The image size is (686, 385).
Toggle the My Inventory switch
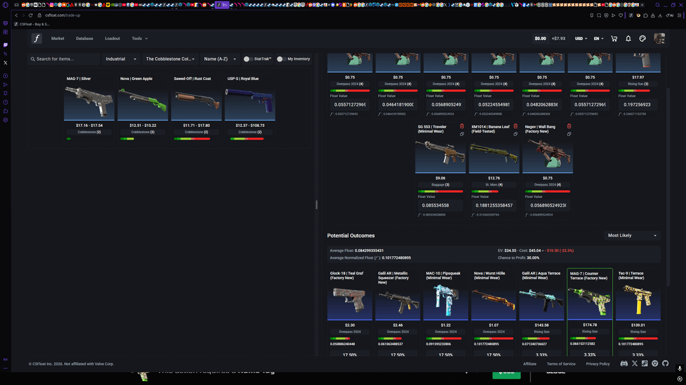[x=281, y=59]
